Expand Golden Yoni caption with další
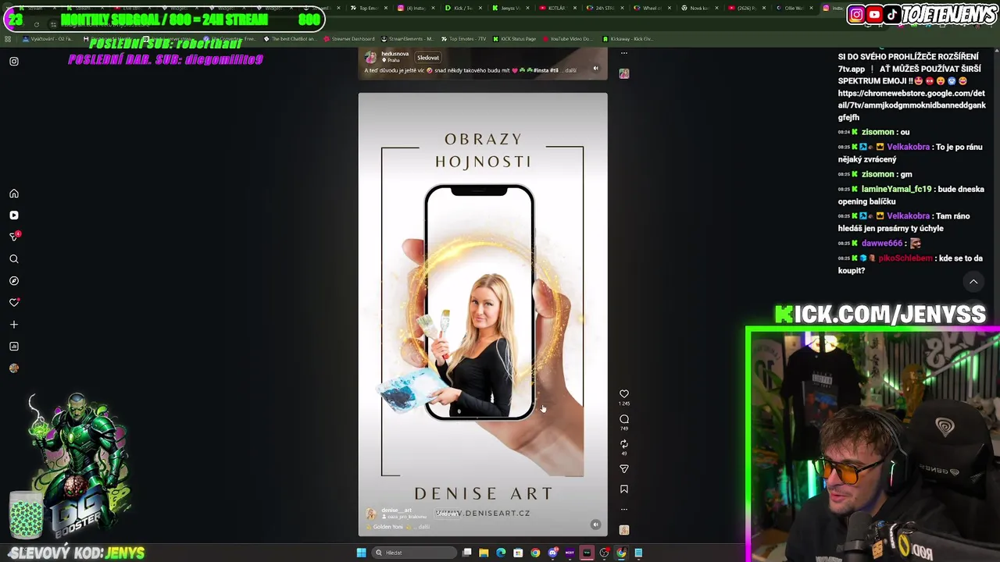Screen dimensions: 1000x562 point(423,527)
